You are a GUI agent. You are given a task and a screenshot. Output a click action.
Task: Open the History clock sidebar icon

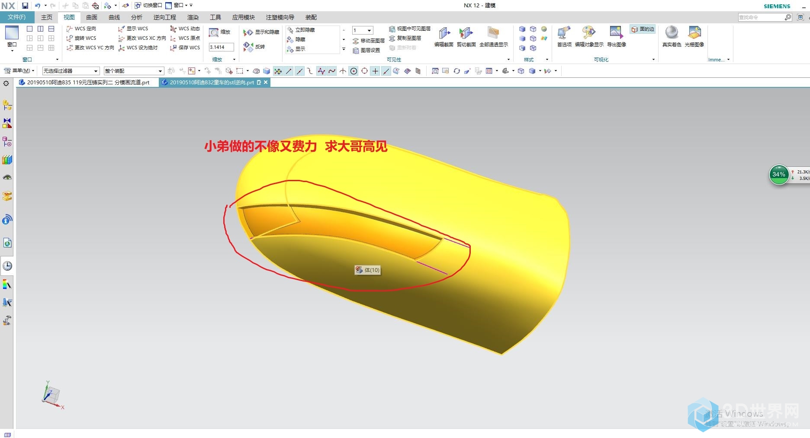tap(7, 266)
